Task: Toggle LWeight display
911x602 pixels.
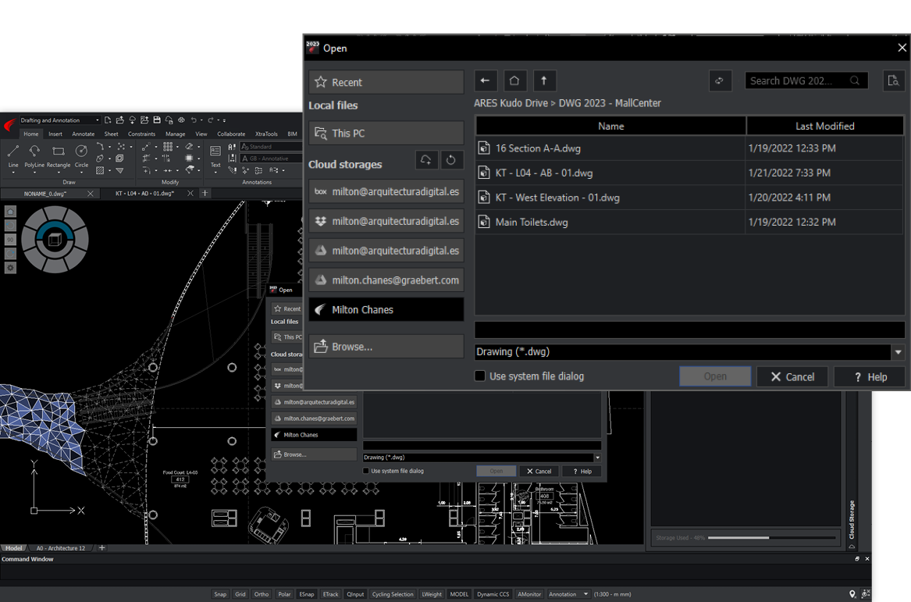Action: coord(432,594)
